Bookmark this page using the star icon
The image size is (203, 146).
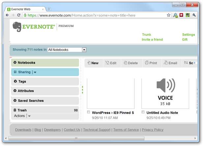(169, 15)
